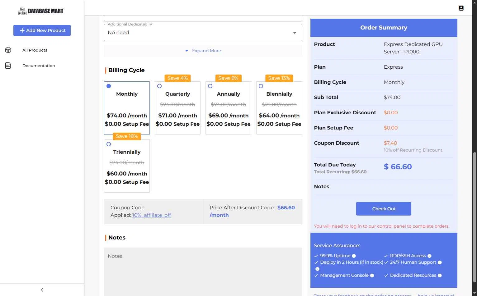
Task: Show info for 24/7 Human Support
Action: point(440,262)
